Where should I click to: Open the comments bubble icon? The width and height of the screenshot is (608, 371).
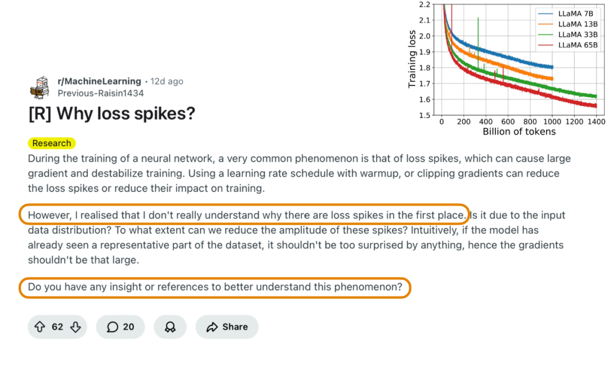coord(113,327)
